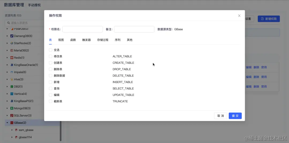Viewport: 289px width, 143px height.
Task: Expand the Impala(6) tree node
Action: tap(7, 72)
